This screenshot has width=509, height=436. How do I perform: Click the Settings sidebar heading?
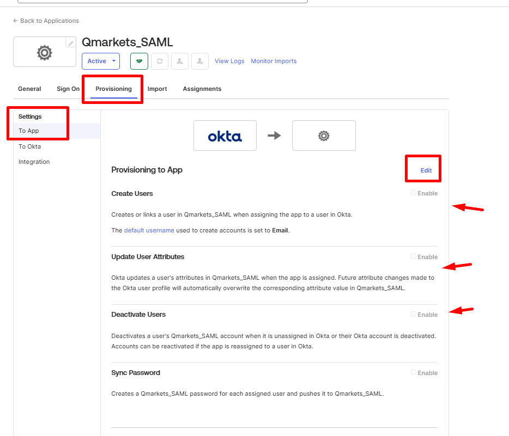(30, 116)
